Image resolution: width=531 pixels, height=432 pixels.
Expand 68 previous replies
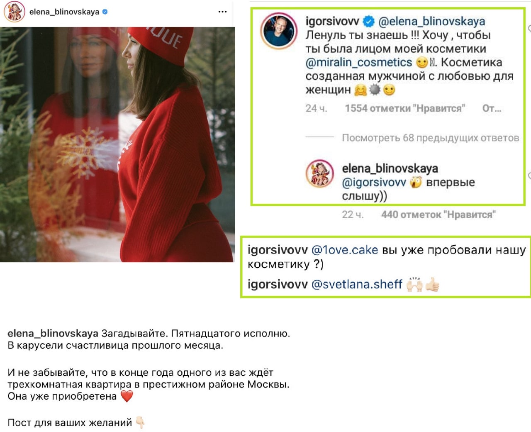pyautogui.click(x=430, y=138)
